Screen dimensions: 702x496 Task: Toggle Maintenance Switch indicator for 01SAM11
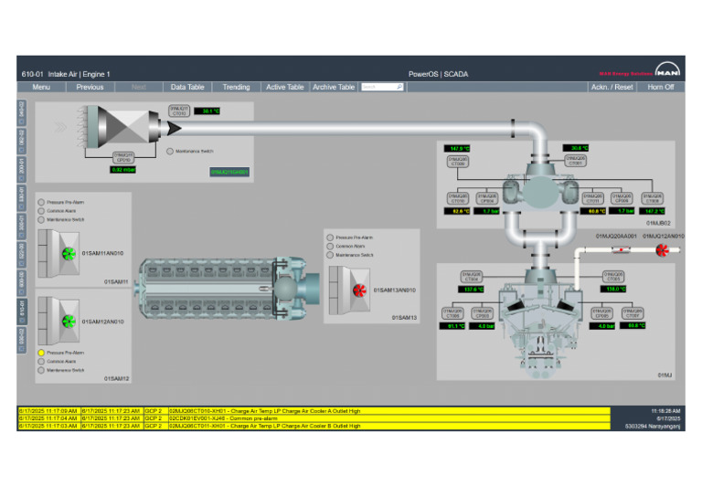click(x=41, y=219)
